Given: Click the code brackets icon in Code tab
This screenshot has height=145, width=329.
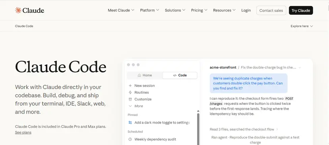Looking at the screenshot, I should tap(175, 75).
